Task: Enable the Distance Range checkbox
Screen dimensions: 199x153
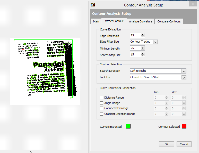Action: 101,98
